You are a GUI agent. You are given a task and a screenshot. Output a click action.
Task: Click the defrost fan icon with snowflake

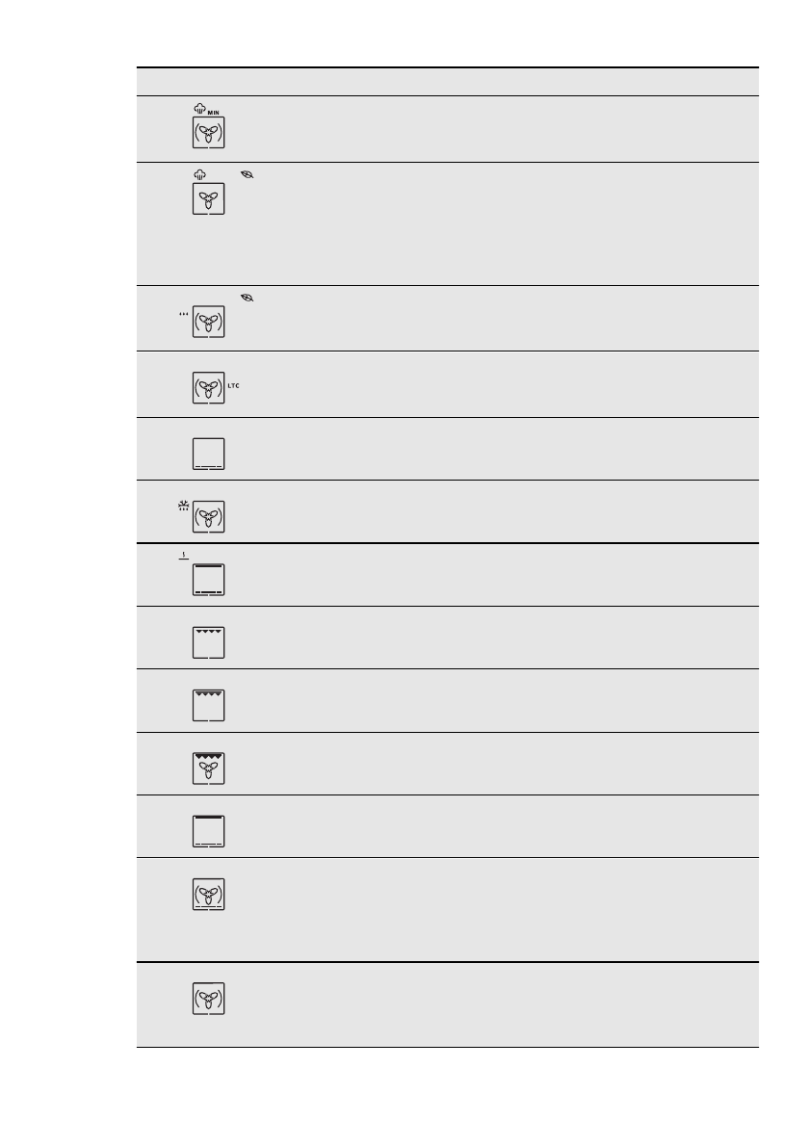click(x=209, y=515)
